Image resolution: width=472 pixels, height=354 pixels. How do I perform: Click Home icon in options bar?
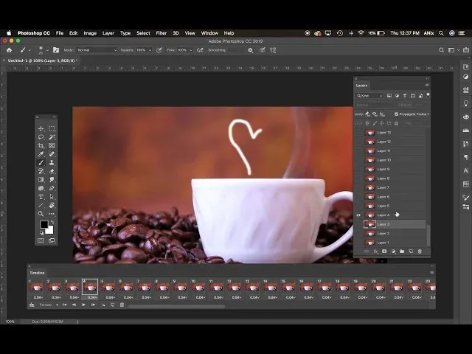coord(10,50)
